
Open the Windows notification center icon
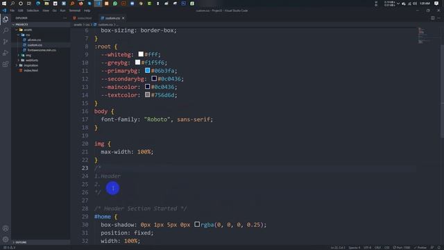click(x=436, y=3)
